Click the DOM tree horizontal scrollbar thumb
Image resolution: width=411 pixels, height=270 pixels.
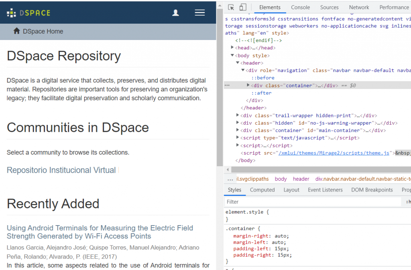321,169
